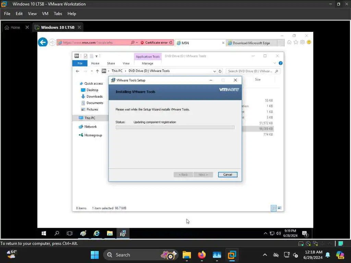Viewport: 351px width, 263px height.
Task: Open the Internet Explorer home page icon
Action: [x=289, y=42]
